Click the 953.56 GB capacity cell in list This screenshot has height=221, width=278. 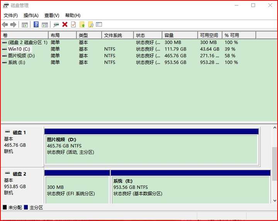[175, 62]
